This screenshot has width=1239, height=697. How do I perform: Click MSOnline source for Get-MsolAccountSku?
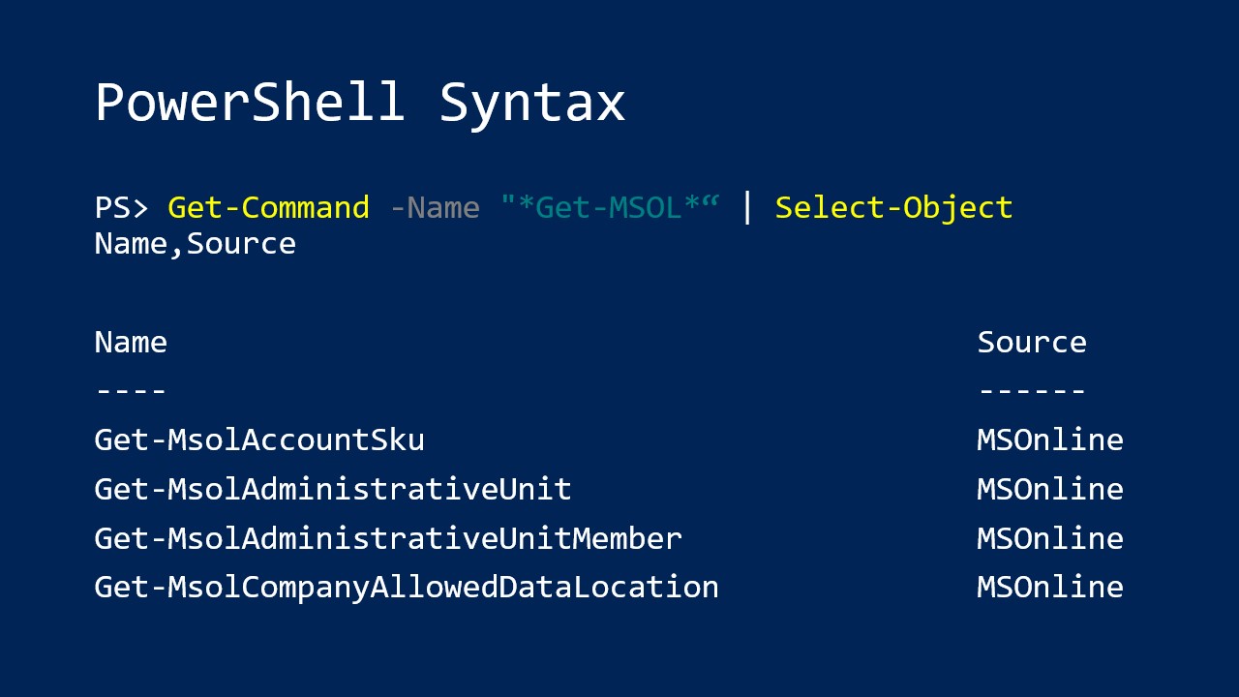click(x=1049, y=440)
